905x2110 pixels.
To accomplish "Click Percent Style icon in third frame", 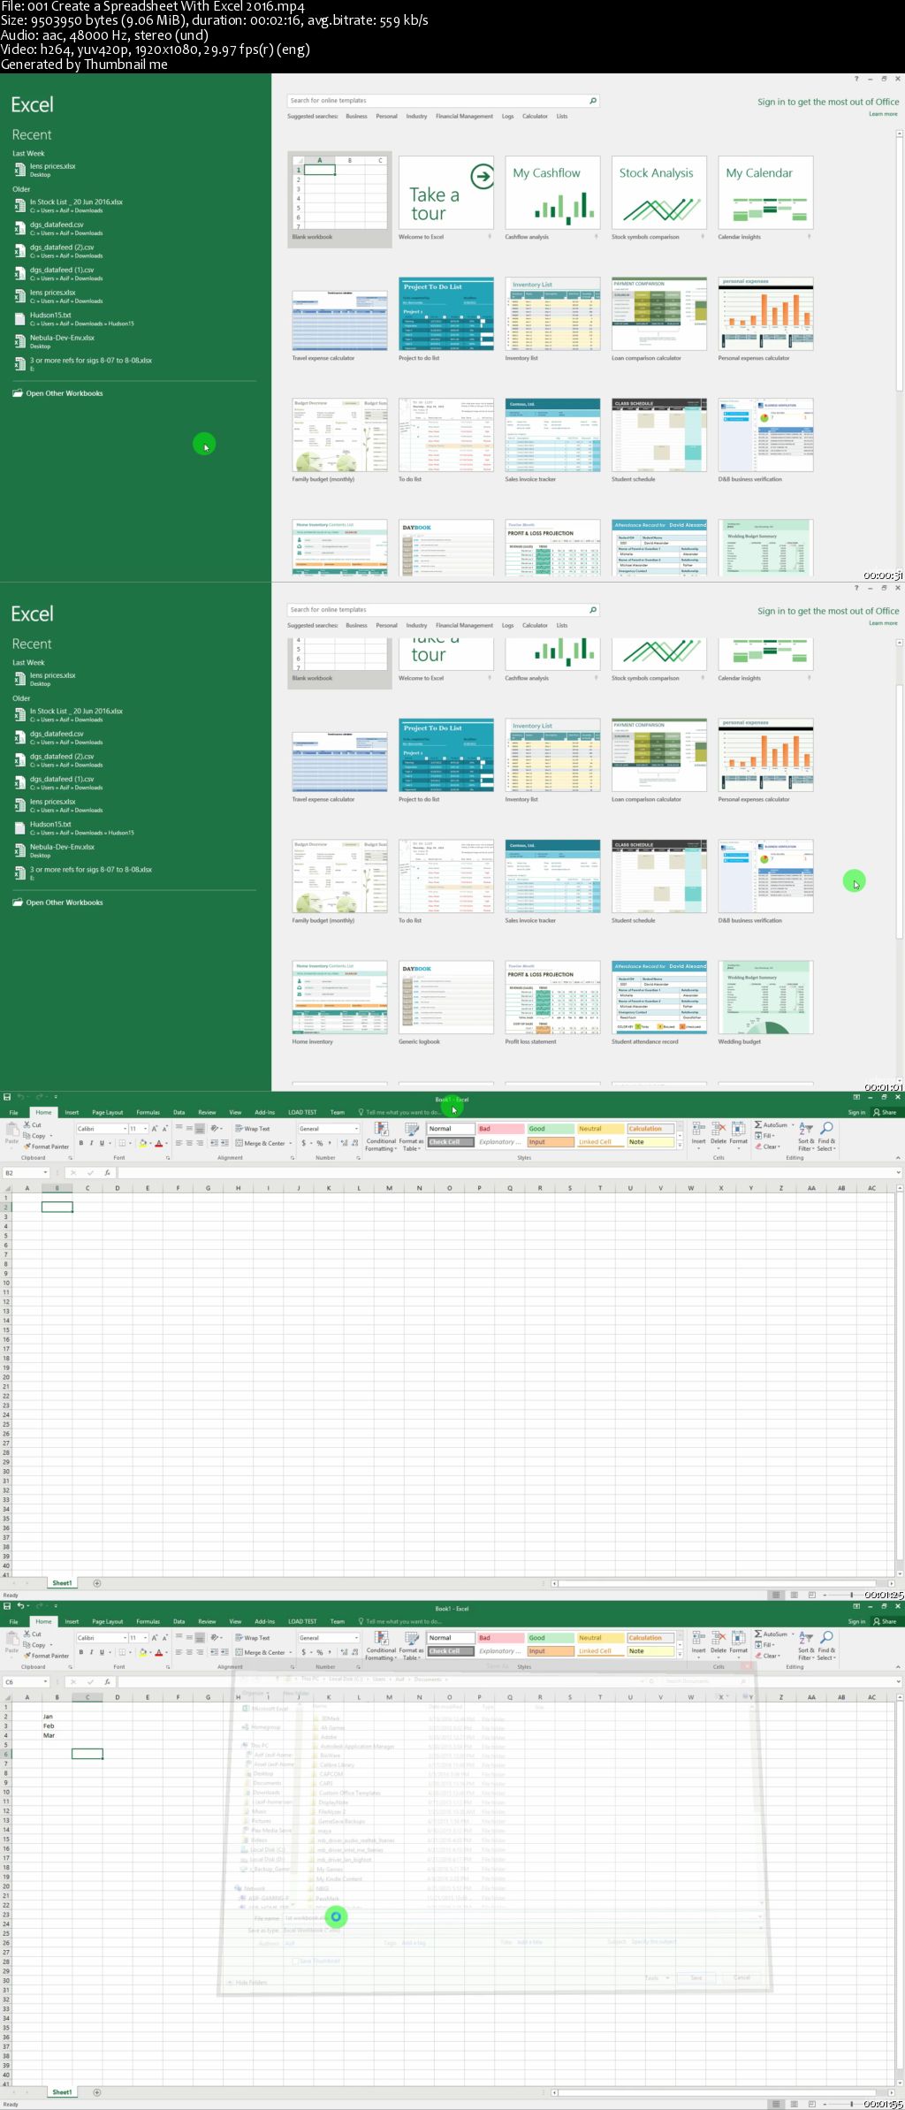I will tap(319, 1143).
